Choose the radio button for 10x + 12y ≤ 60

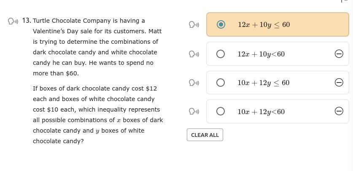point(220,83)
